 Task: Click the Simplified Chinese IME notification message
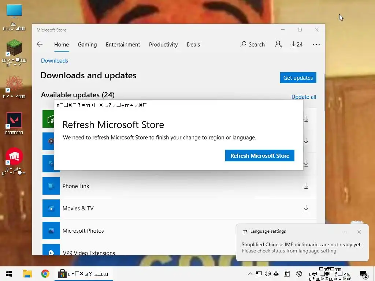302,248
